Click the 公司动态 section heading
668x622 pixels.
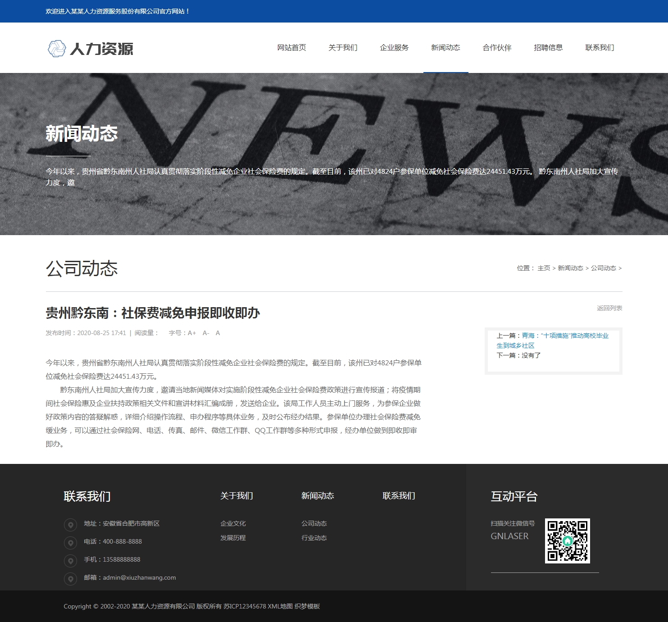82,268
